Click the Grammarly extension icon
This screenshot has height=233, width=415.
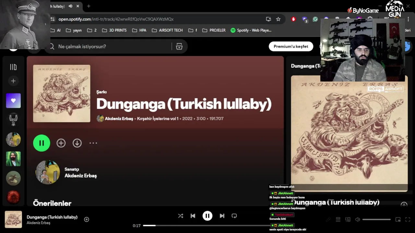pos(315,19)
